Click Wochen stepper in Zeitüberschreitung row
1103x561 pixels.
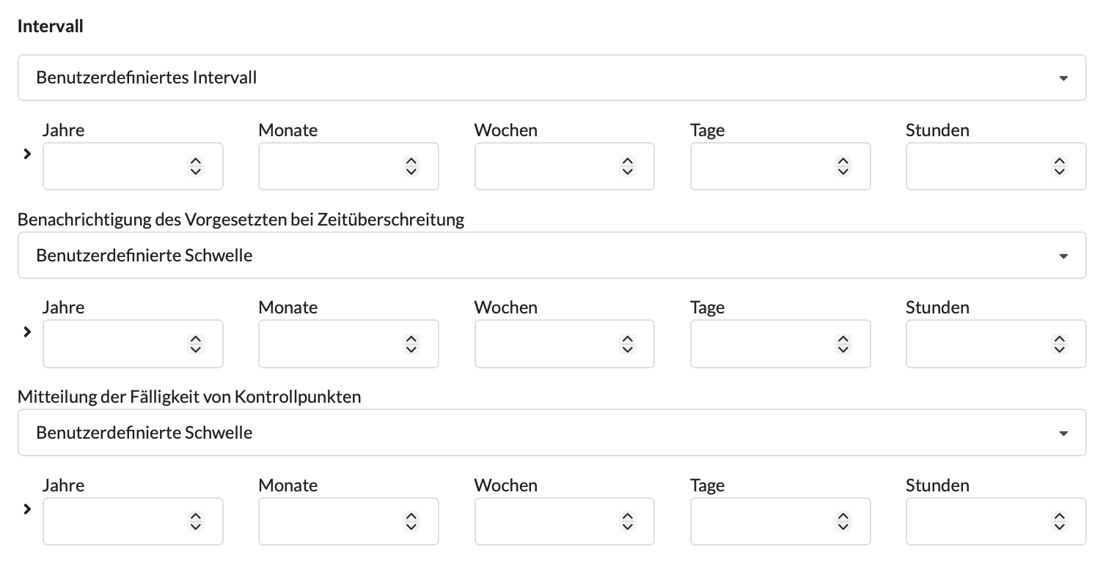[x=627, y=343]
